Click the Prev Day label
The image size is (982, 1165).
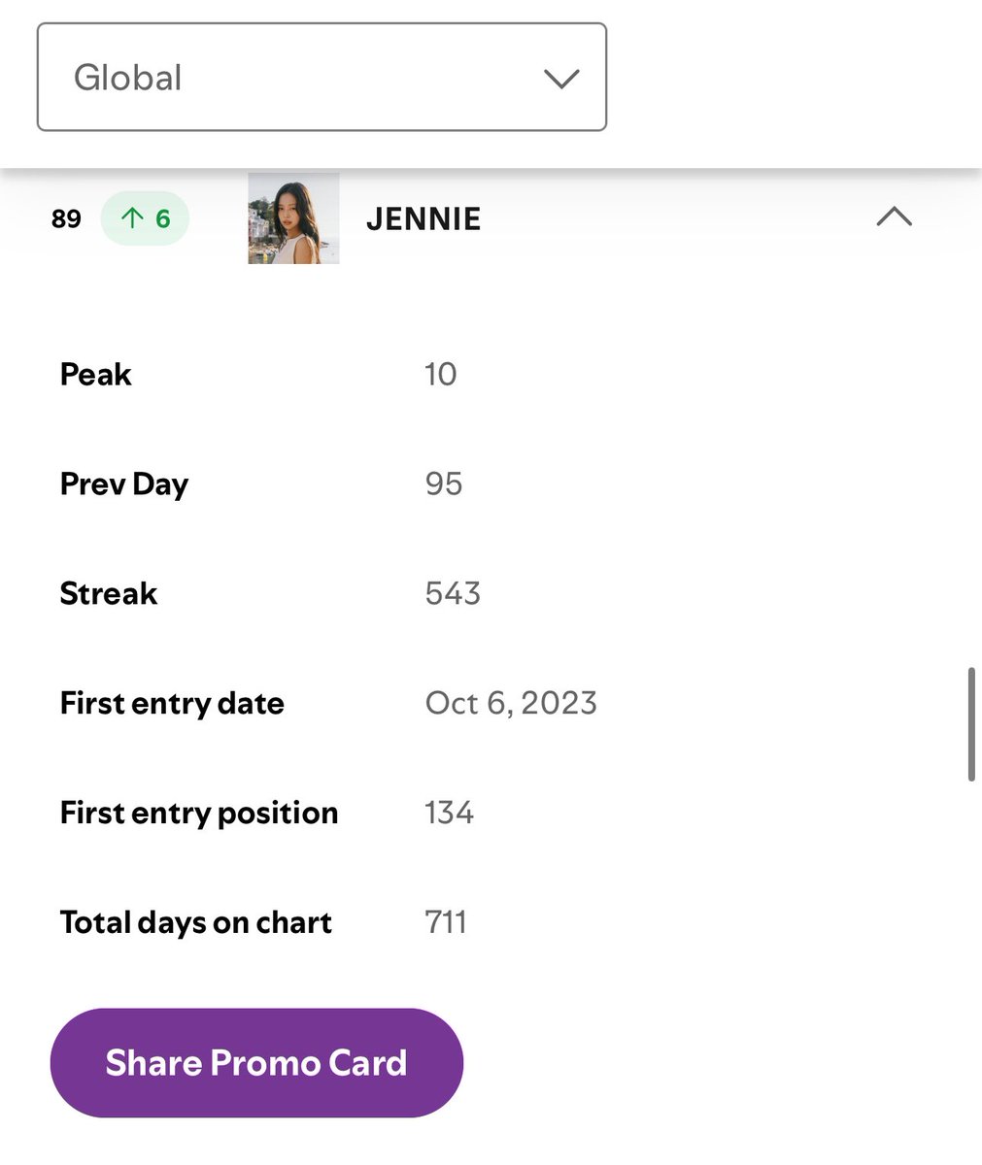pyautogui.click(x=124, y=484)
